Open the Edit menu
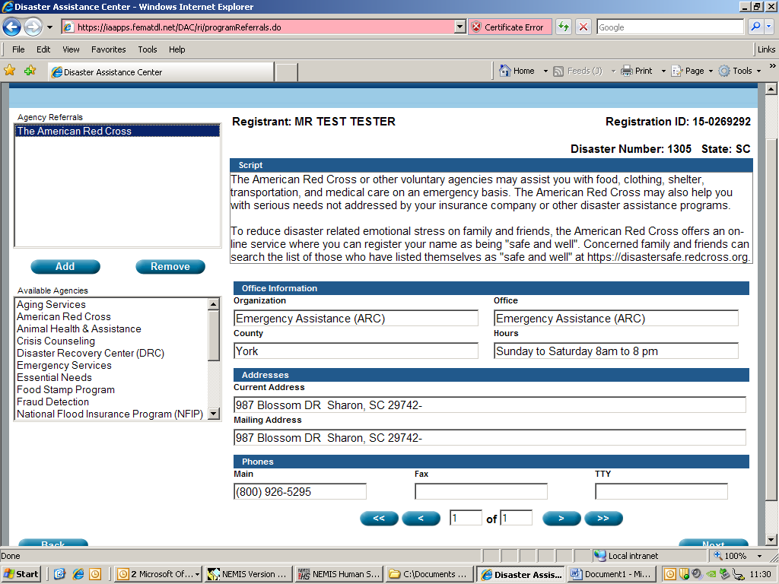 pyautogui.click(x=43, y=49)
